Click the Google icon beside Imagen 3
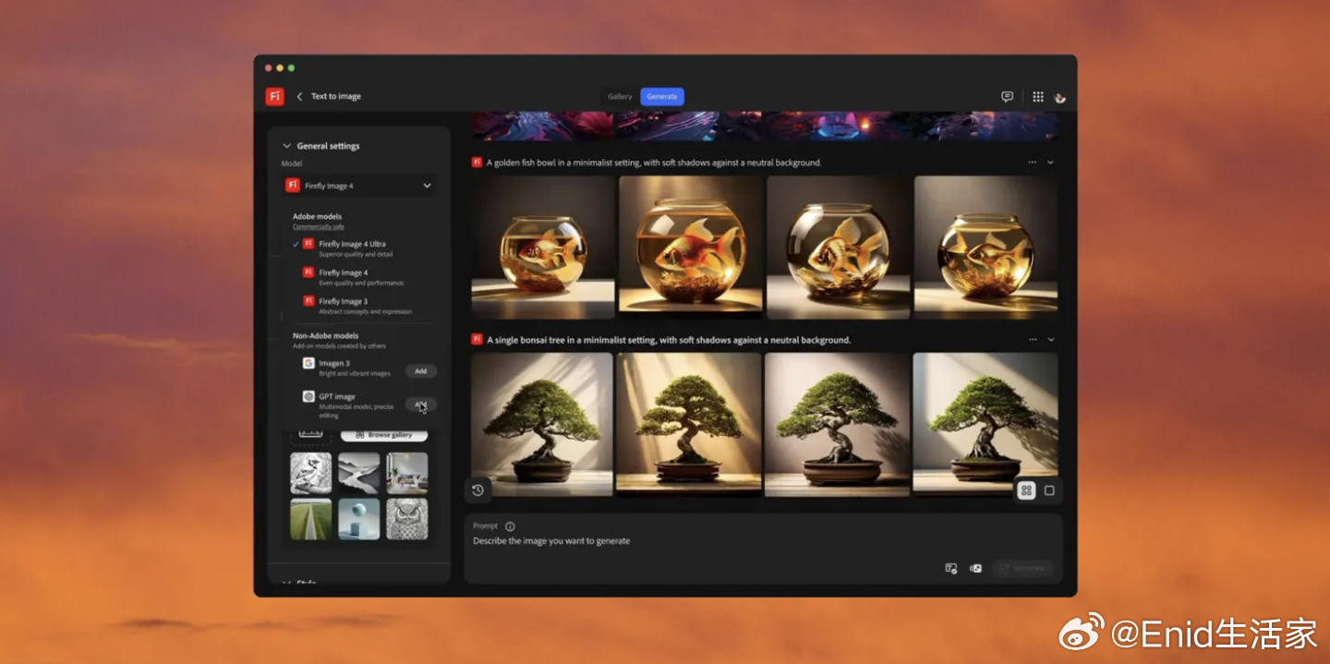The height and width of the screenshot is (664, 1330). [309, 363]
